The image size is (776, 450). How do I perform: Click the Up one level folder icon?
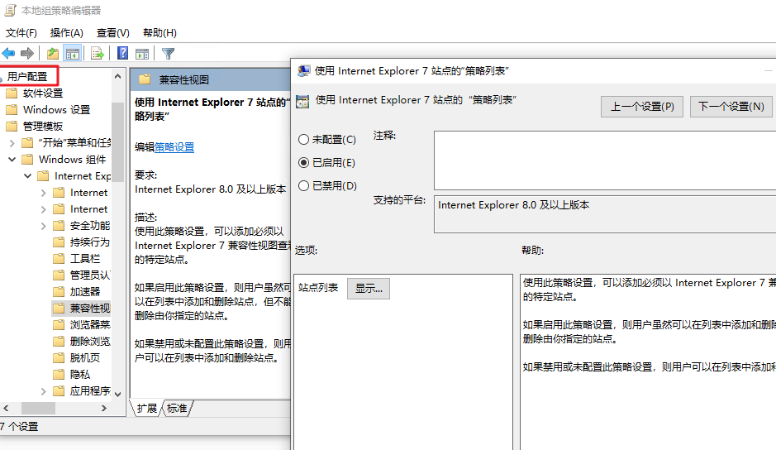coord(52,53)
